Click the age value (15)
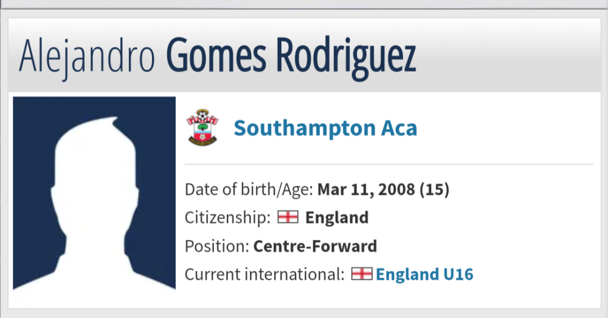The height and width of the screenshot is (318, 608). (434, 189)
